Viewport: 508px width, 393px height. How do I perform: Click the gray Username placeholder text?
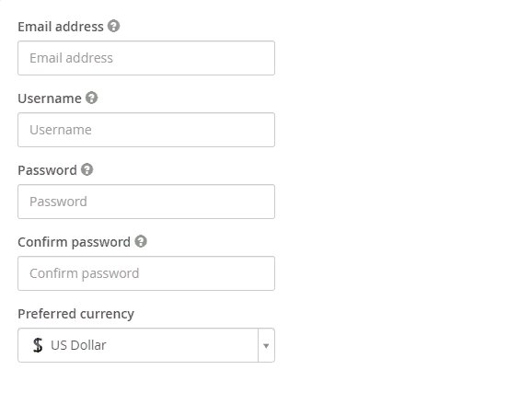(x=61, y=130)
